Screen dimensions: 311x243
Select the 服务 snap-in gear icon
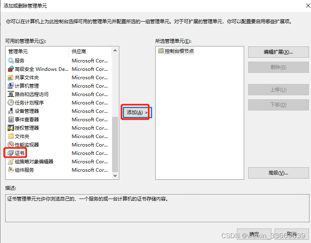[x=10, y=60]
